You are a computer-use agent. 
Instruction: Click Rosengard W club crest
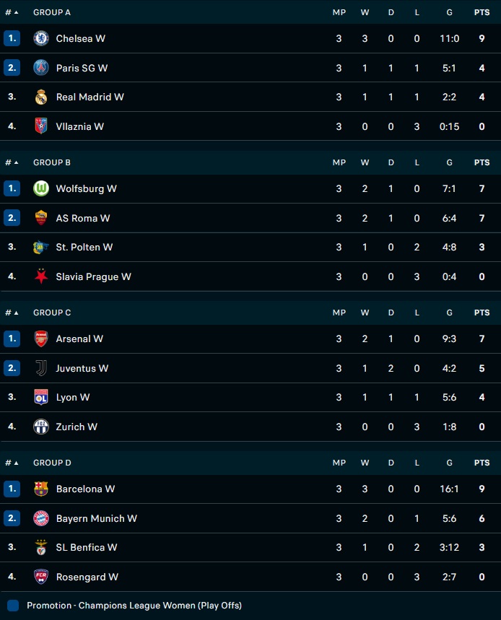pos(41,577)
